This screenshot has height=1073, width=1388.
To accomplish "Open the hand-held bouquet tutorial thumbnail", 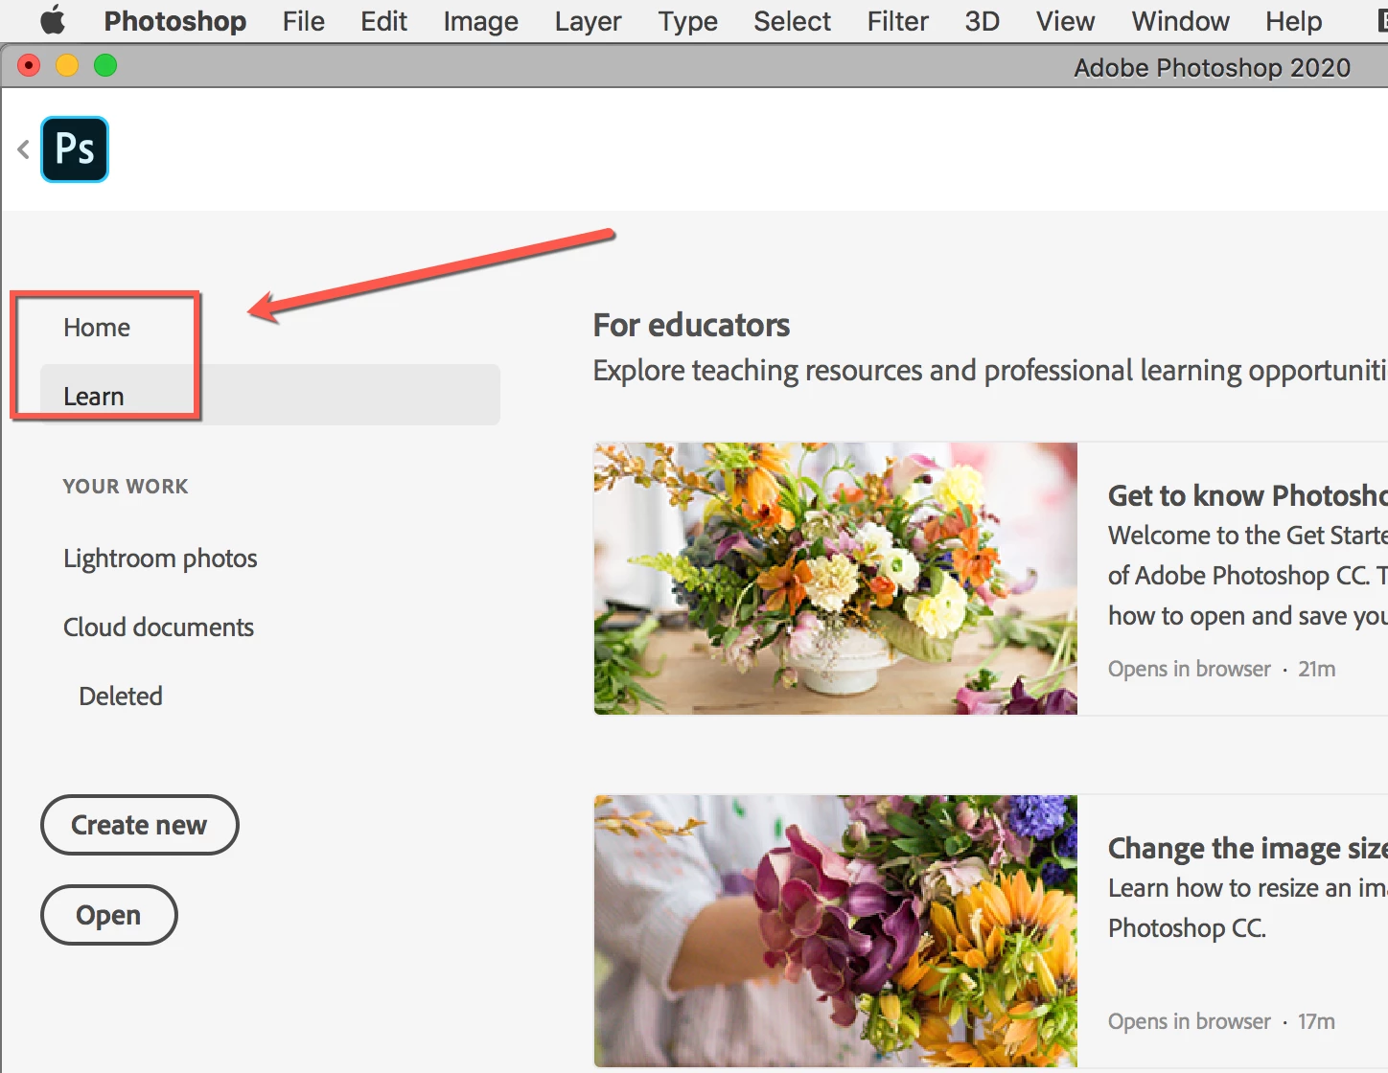I will click(x=836, y=931).
